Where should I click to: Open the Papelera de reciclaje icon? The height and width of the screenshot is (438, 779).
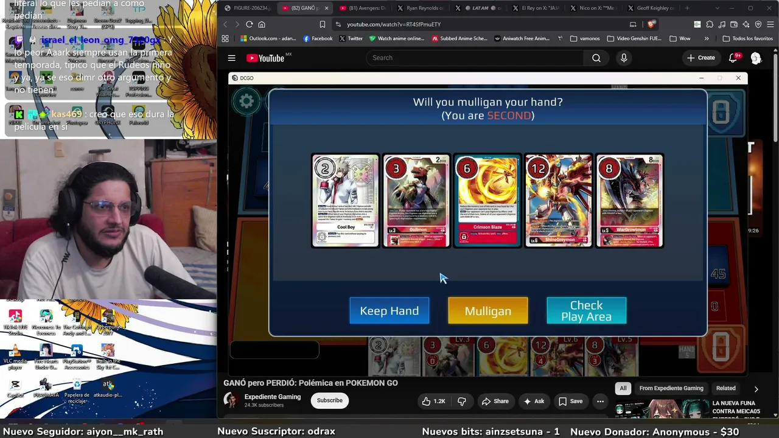tap(77, 390)
